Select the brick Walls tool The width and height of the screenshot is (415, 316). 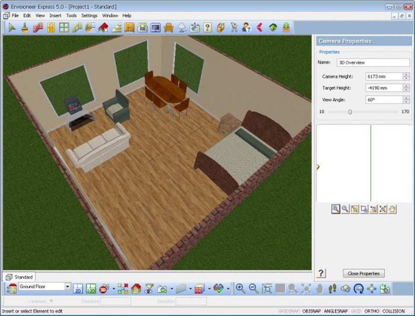tap(38, 27)
